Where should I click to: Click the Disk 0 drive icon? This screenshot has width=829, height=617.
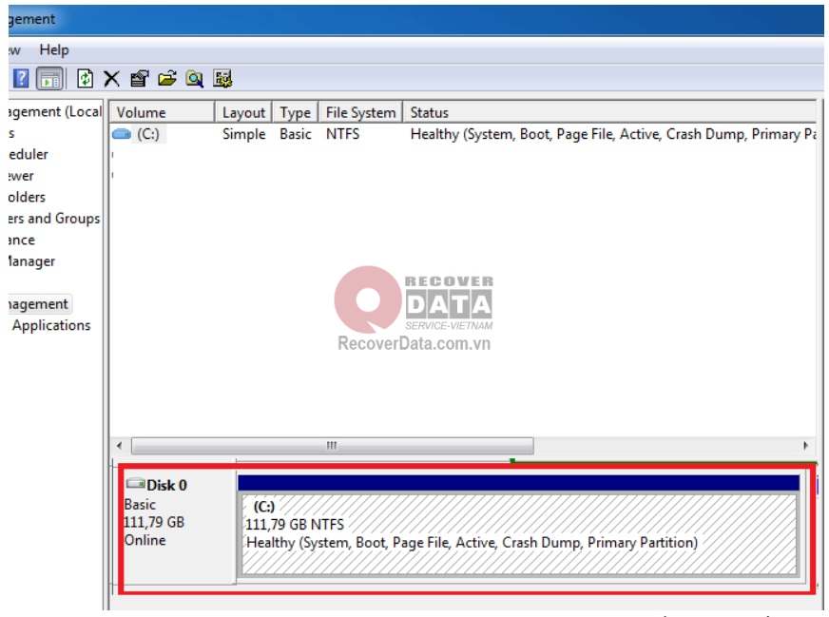(x=135, y=483)
